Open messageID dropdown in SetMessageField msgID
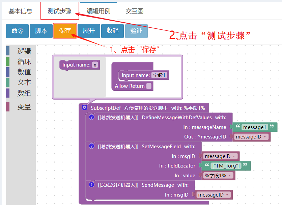Screen dimensions: 282x205 pos(220,156)
